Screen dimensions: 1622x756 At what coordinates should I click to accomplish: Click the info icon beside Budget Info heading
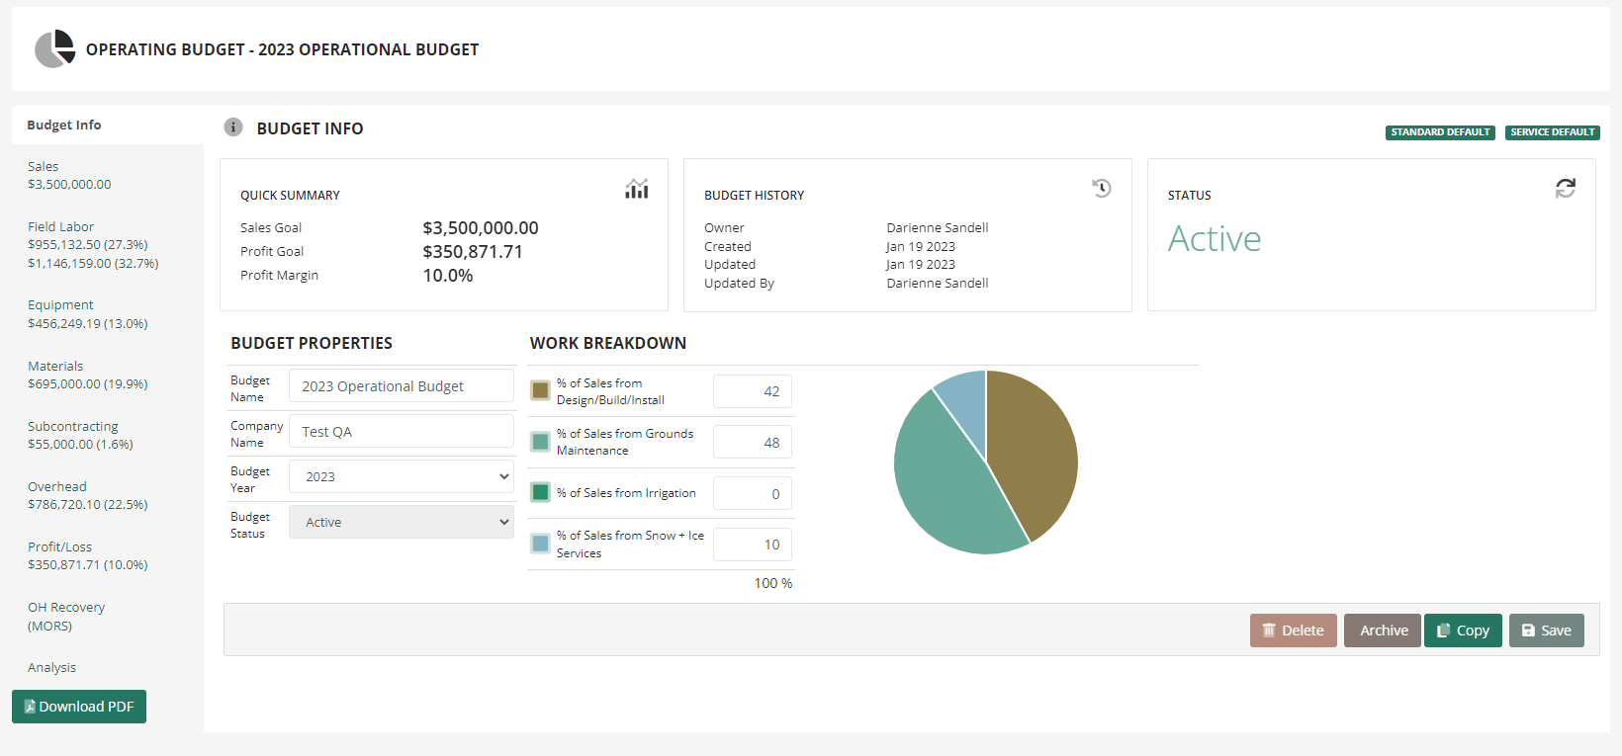click(x=233, y=127)
